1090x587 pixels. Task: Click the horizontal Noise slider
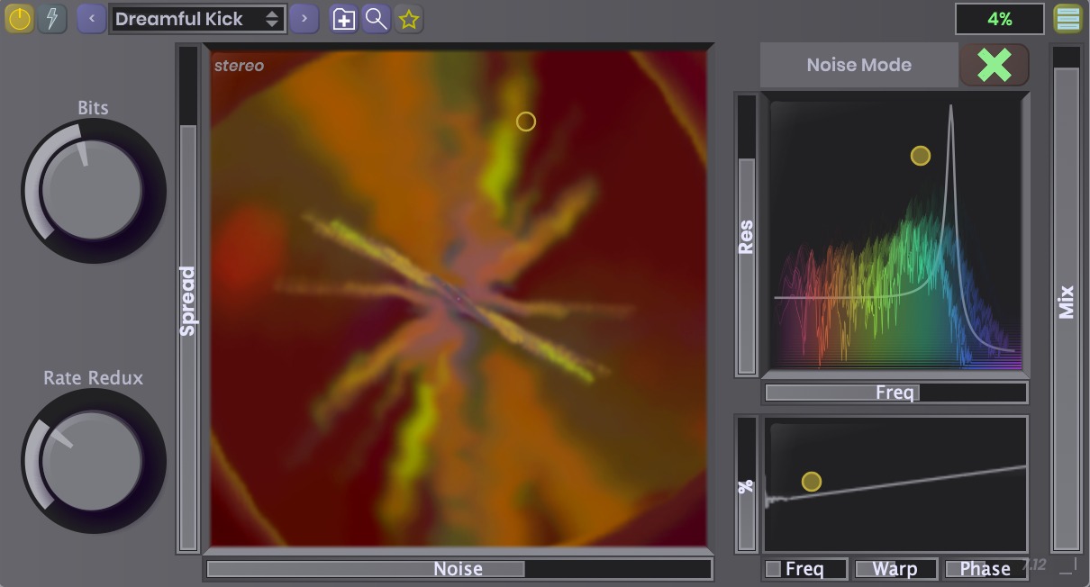(459, 569)
